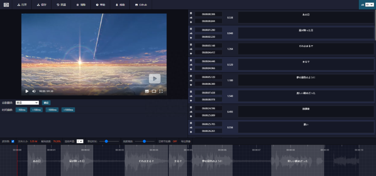Add a subtitle after the 悪い row
This screenshot has height=176, width=376.
(x=191, y=132)
